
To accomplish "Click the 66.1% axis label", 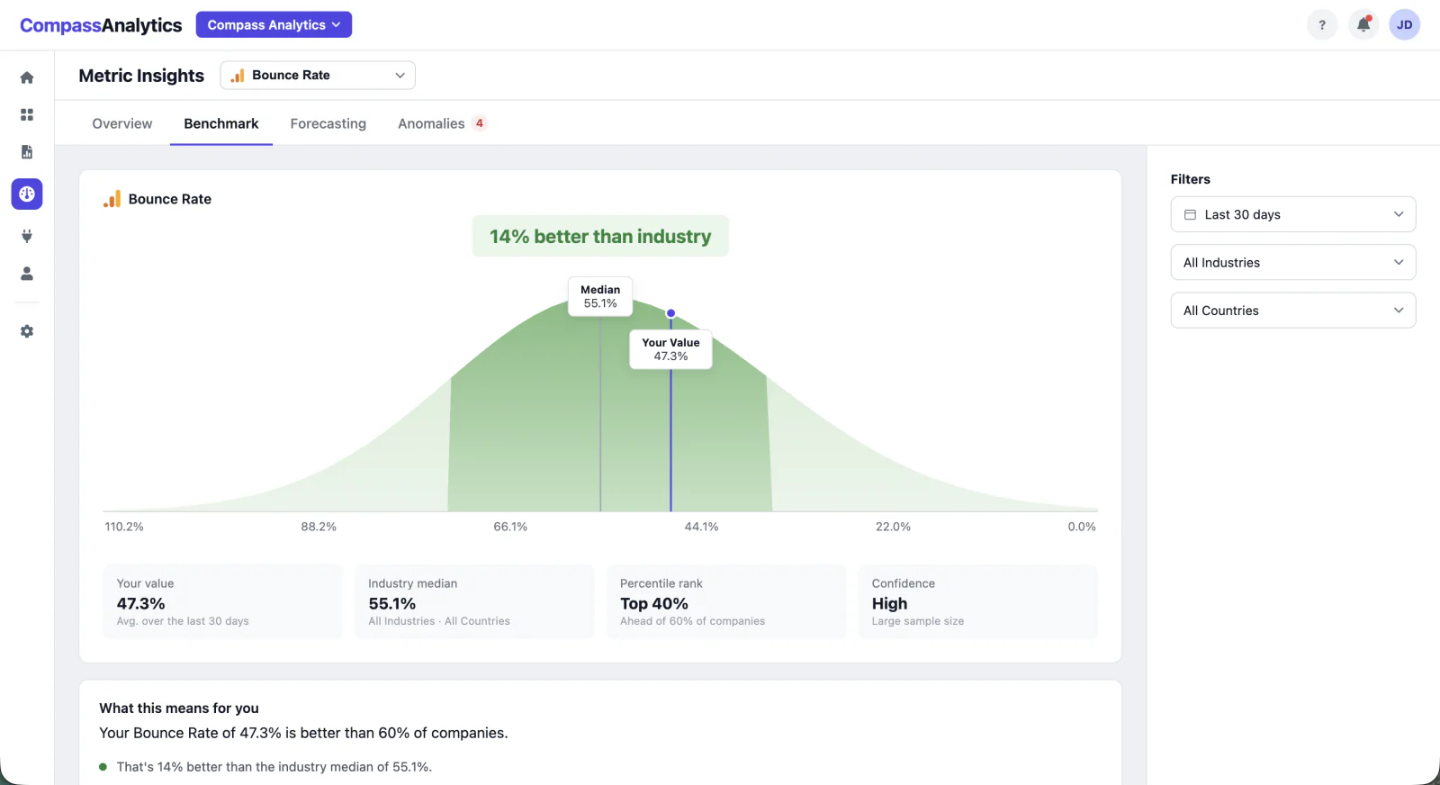I will [x=510, y=527].
